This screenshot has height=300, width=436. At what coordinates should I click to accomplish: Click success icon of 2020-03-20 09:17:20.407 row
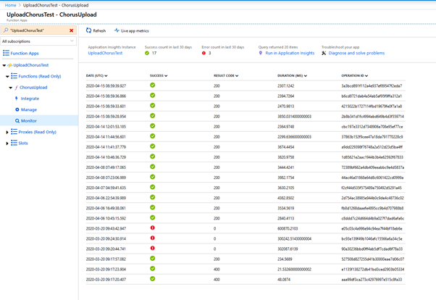152,278
